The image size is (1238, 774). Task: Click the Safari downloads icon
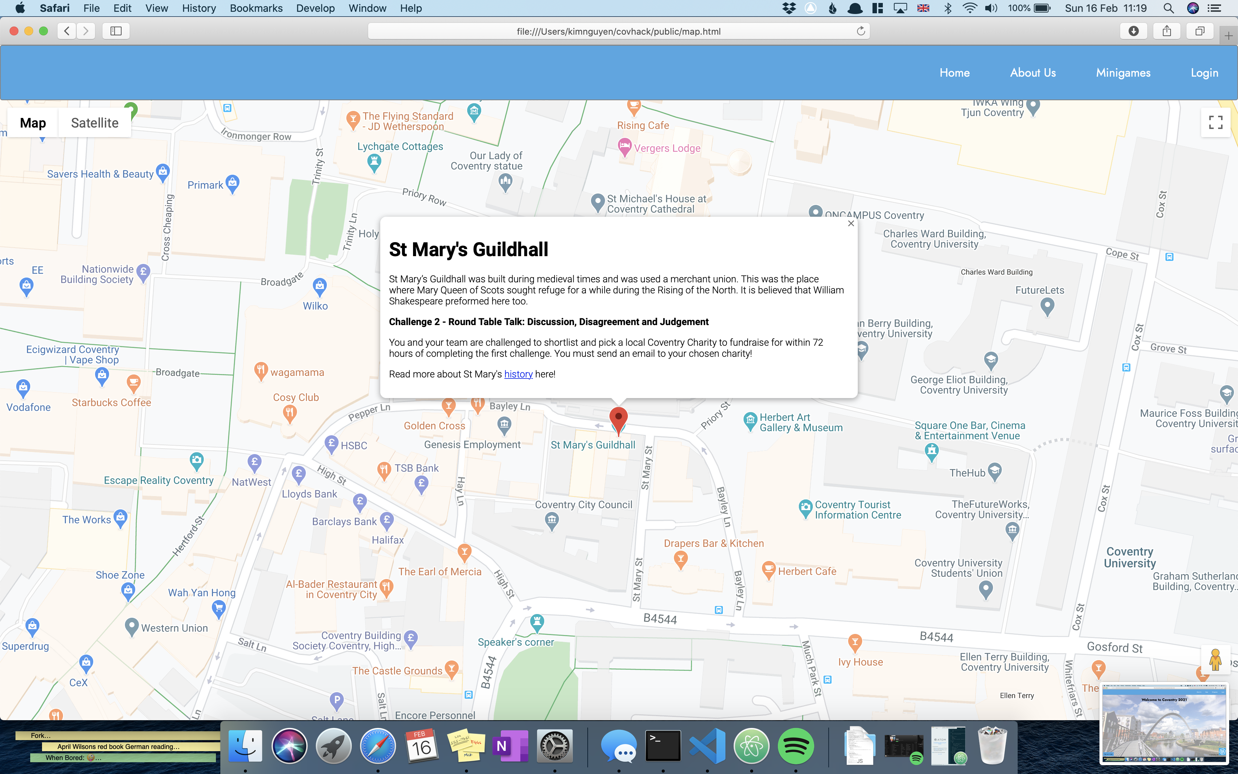point(1134,31)
